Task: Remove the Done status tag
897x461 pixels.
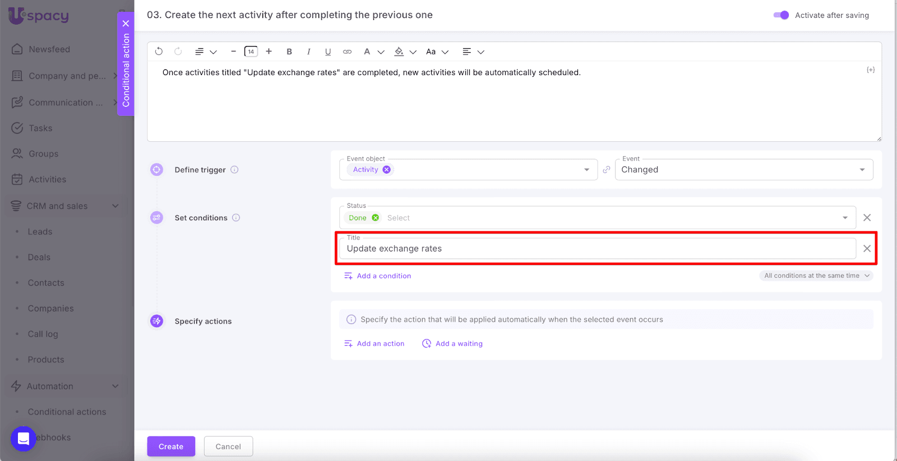Action: 376,218
